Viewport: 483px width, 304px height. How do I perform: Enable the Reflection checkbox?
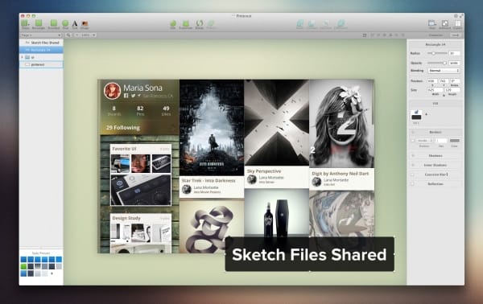[x=412, y=184]
